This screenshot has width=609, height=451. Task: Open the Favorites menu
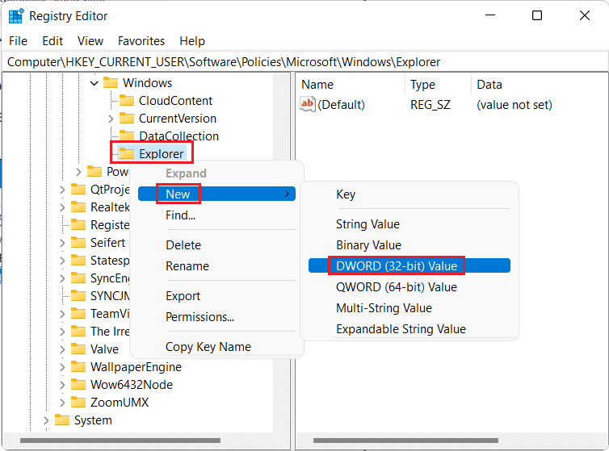point(141,41)
